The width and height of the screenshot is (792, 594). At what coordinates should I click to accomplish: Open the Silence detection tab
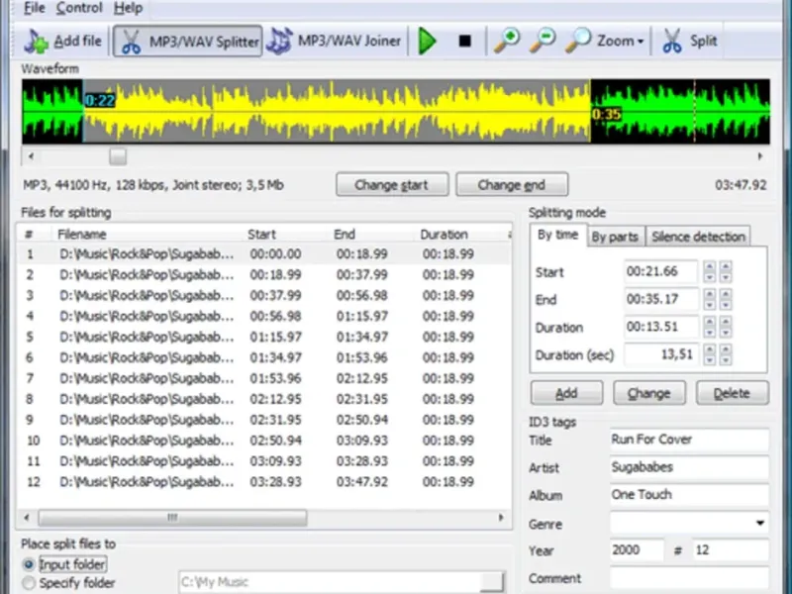tap(698, 237)
